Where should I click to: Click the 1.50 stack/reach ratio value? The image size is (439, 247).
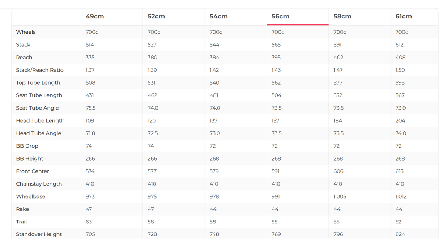point(400,70)
